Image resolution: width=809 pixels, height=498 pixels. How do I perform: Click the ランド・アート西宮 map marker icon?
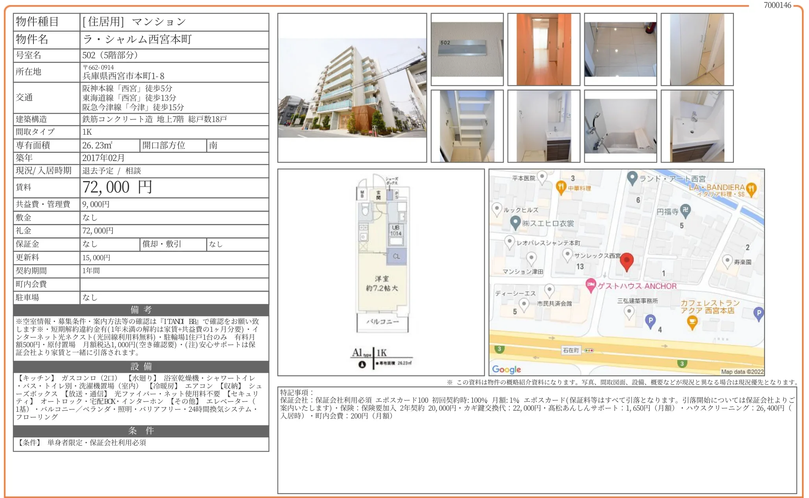632,178
